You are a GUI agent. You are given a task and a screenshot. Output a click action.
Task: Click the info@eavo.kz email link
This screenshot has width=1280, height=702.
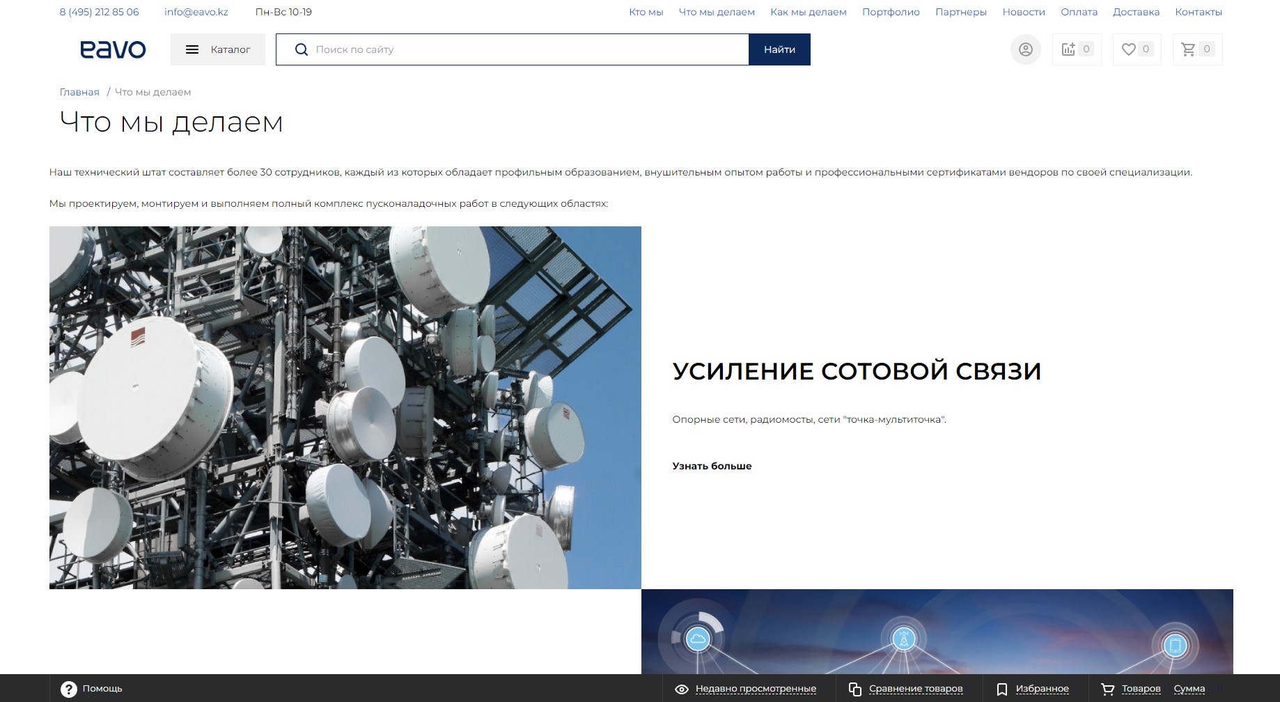click(196, 12)
